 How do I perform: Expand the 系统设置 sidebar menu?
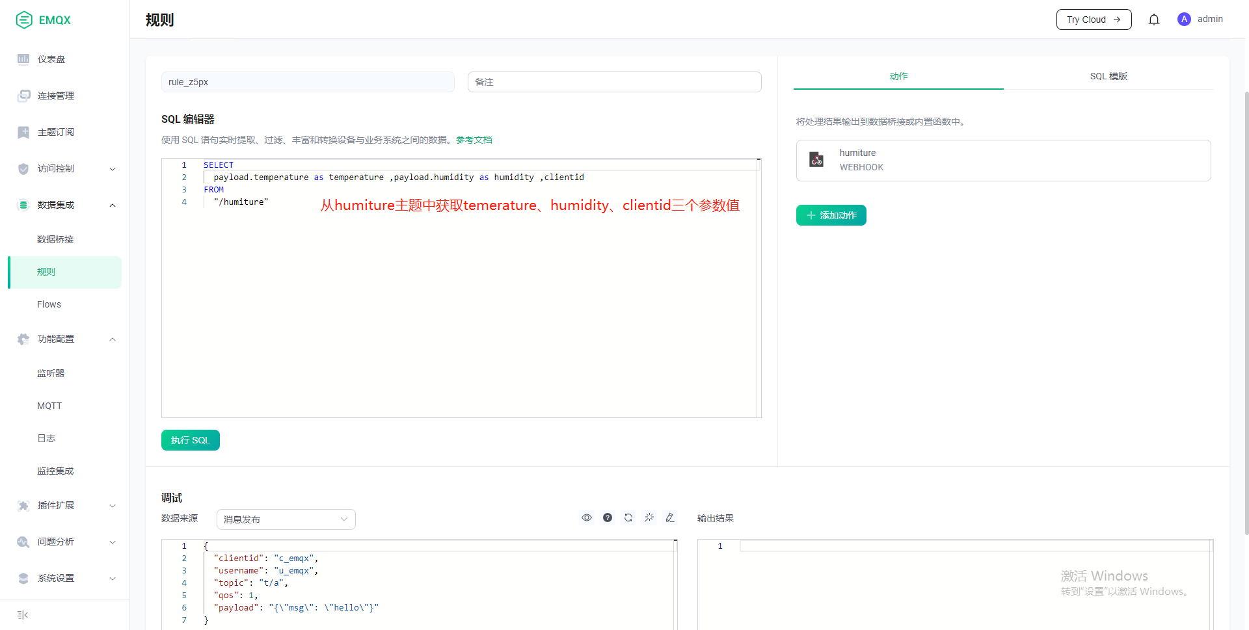[x=65, y=579]
